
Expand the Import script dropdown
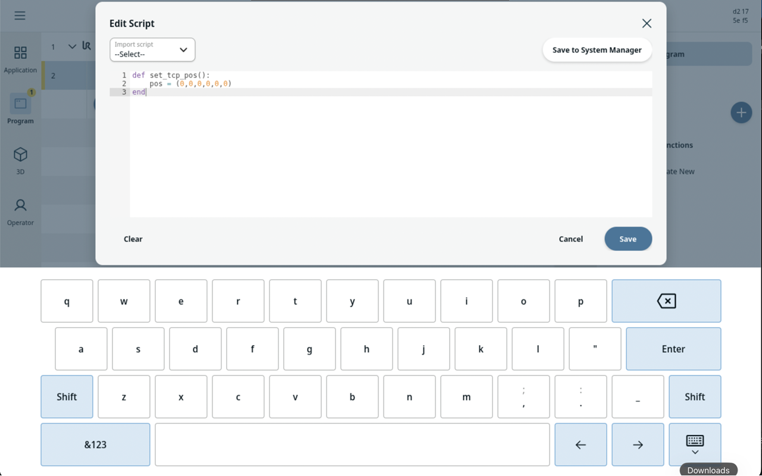[x=152, y=49]
